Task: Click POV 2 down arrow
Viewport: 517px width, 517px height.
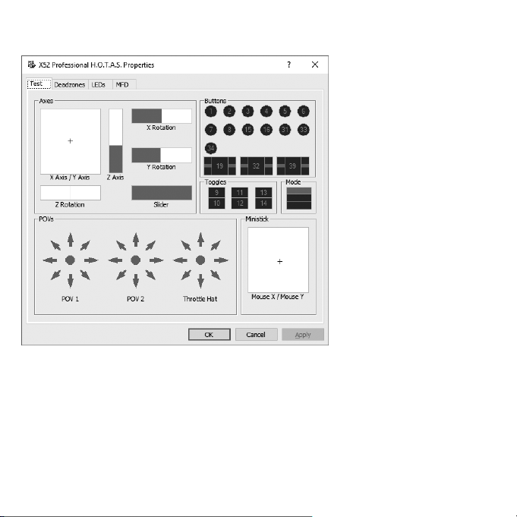Action: click(136, 281)
